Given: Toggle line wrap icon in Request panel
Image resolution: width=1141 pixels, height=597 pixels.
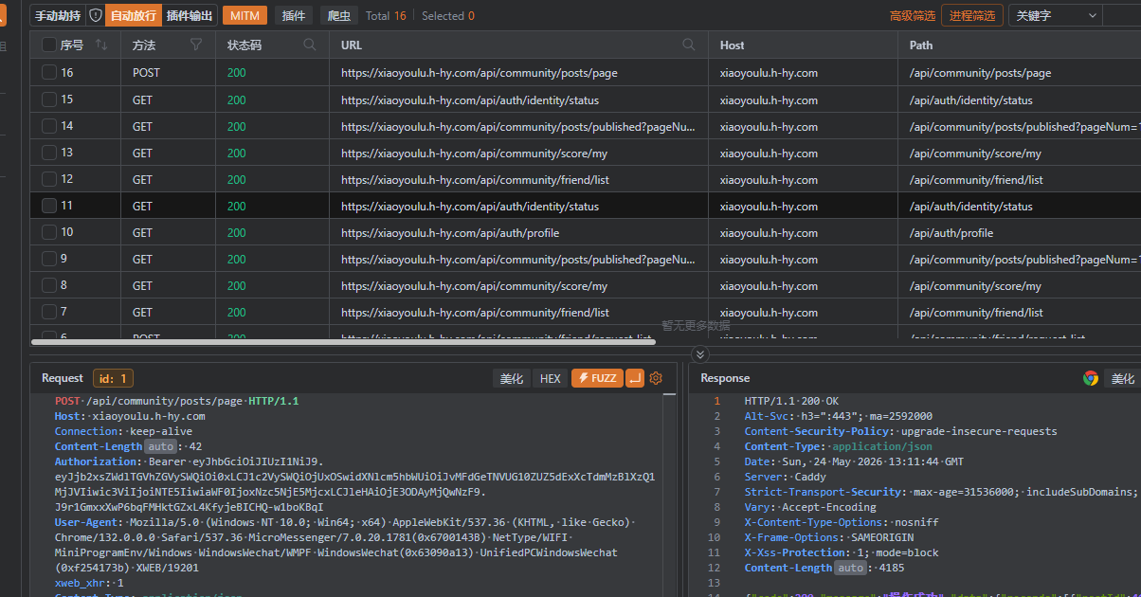Looking at the screenshot, I should 635,378.
